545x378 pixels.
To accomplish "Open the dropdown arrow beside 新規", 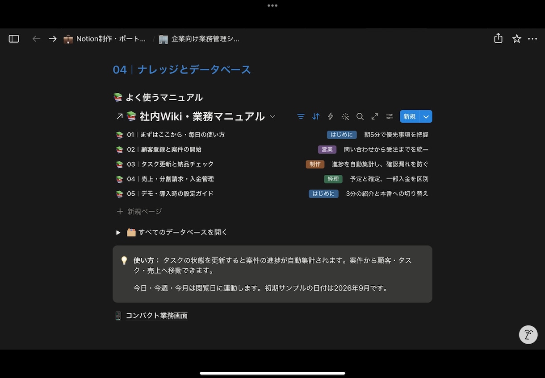I will point(426,116).
